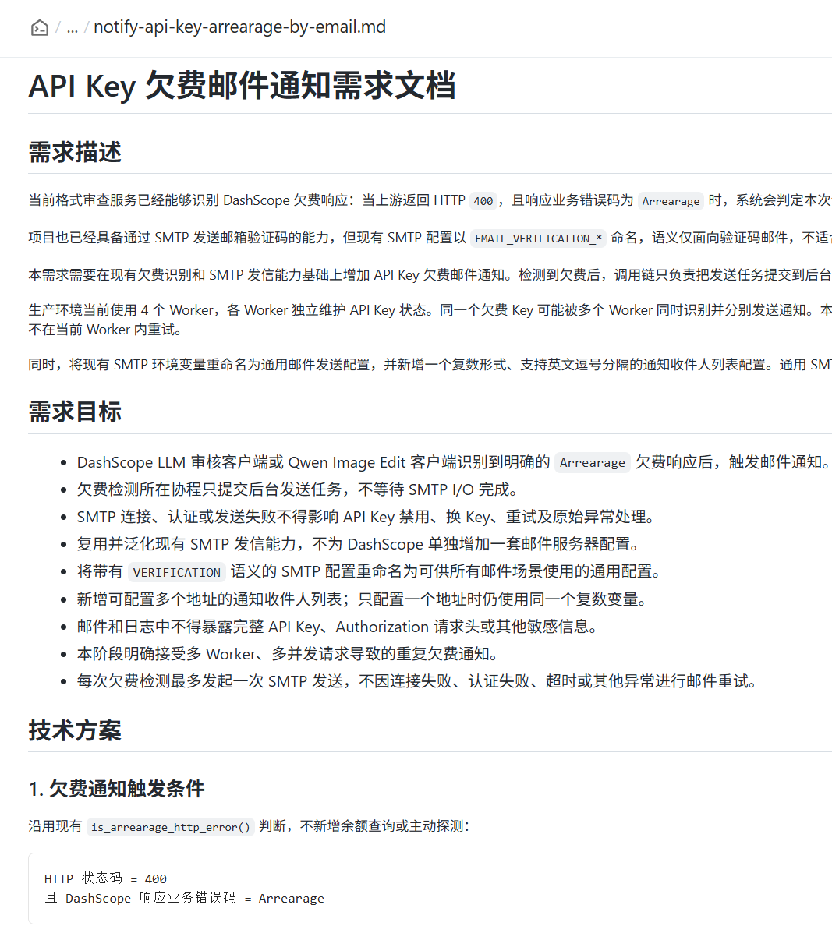Click the repository home icon in breadcrumb

39,27
